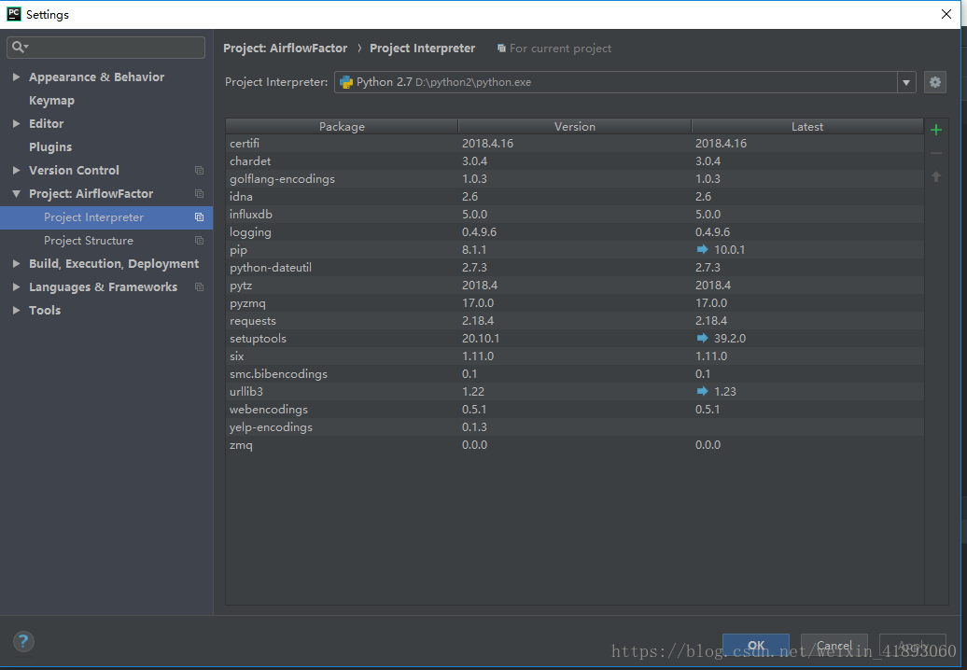This screenshot has height=670, width=967.
Task: Select the python-dateutil package row
Action: (575, 268)
